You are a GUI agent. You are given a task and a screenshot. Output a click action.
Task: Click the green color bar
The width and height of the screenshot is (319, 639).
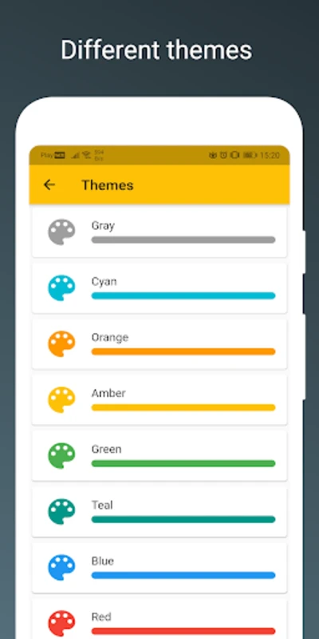(183, 463)
